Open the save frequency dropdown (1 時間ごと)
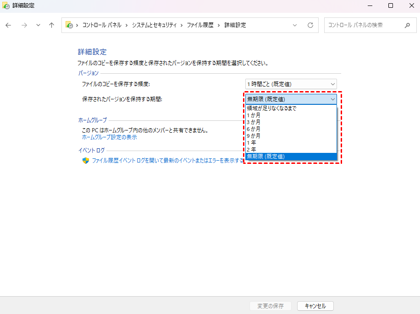The height and width of the screenshot is (314, 420). tap(291, 84)
